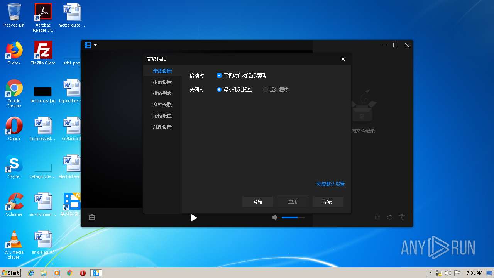This screenshot has height=278, width=494.
Task: Open the 暴风影音 desktop shortcut
Action: (72, 205)
